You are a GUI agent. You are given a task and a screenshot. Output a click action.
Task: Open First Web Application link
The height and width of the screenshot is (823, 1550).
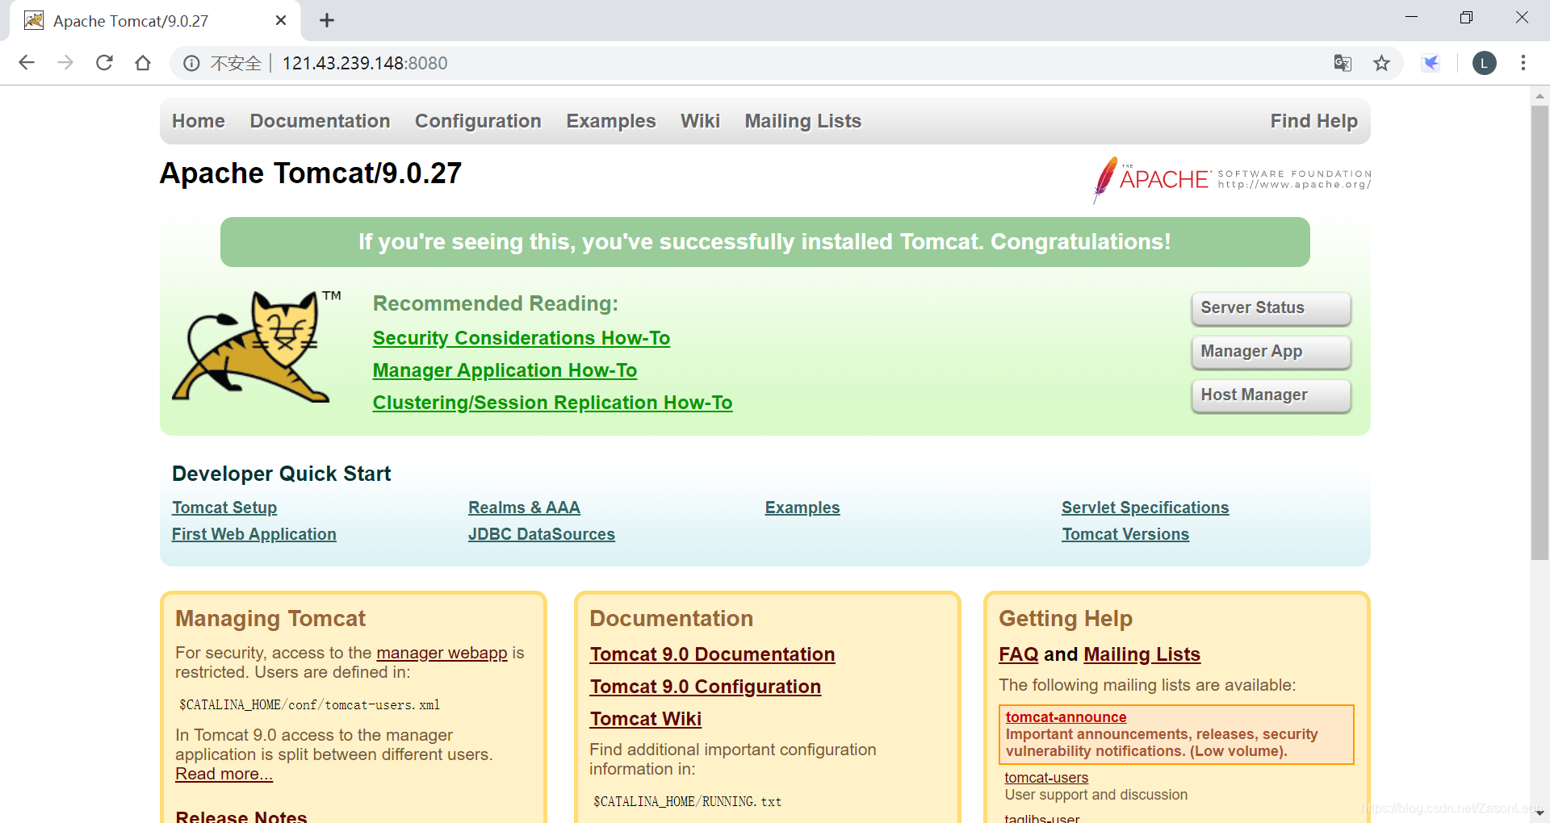click(x=254, y=534)
